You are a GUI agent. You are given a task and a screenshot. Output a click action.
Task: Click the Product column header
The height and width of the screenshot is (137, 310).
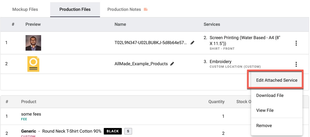tap(29, 102)
